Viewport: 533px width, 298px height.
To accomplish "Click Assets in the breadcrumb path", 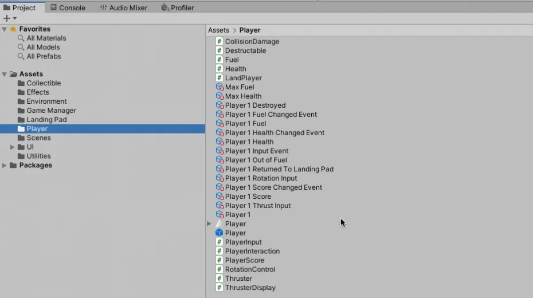I will coord(218,30).
